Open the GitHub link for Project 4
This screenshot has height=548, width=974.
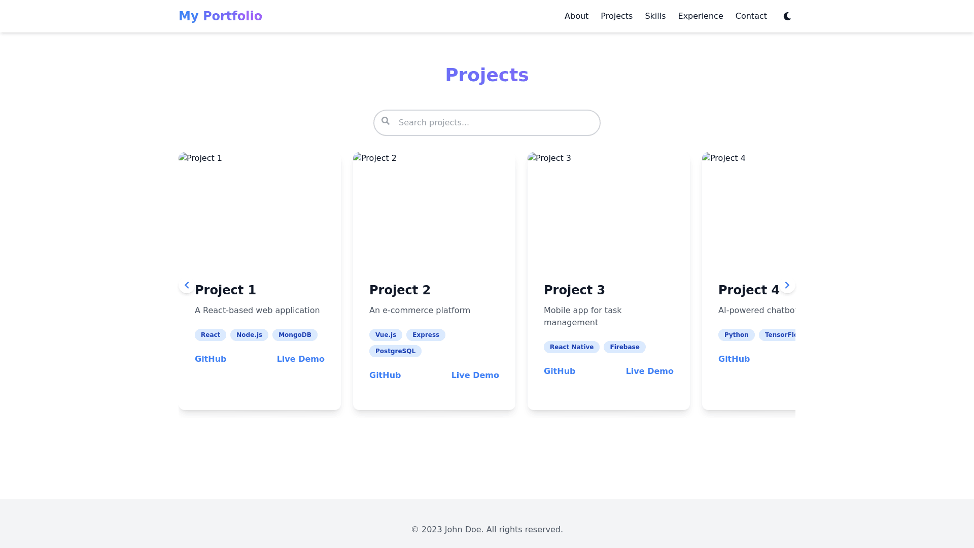click(x=734, y=359)
